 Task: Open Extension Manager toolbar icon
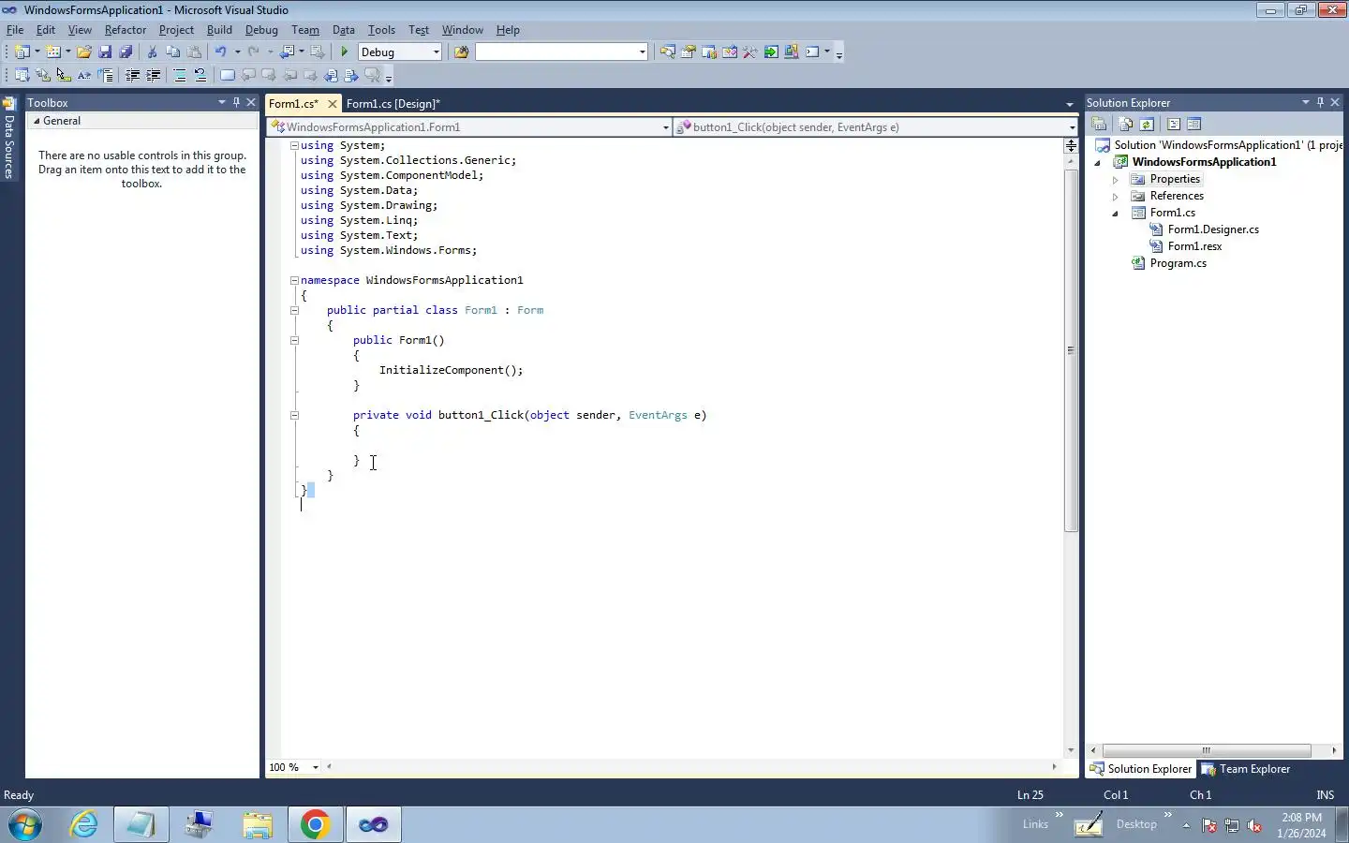coord(791,52)
